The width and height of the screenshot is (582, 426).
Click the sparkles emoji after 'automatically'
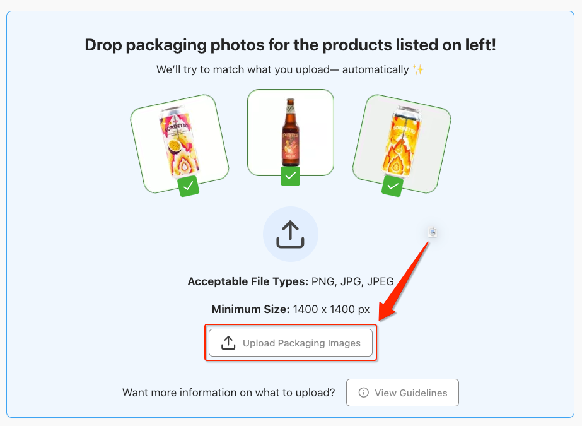tap(419, 69)
